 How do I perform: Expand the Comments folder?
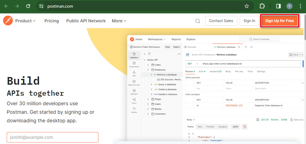(x=148, y=114)
